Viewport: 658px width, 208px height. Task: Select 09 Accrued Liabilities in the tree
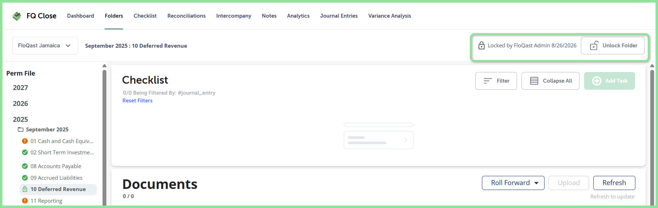tap(57, 178)
